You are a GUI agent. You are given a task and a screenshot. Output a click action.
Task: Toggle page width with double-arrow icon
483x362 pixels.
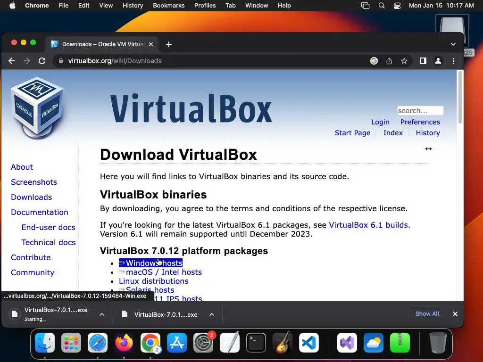428,148
